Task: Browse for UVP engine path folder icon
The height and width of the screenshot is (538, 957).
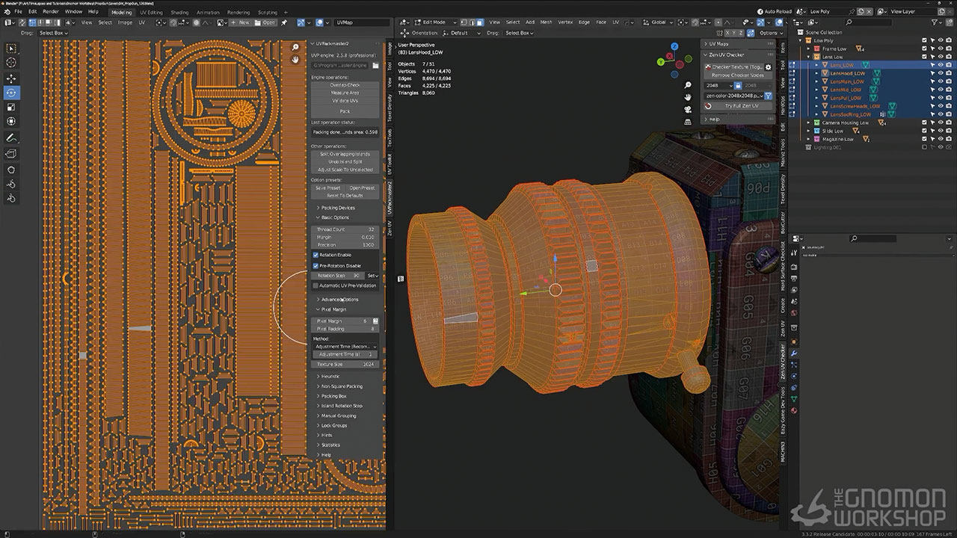Action: click(375, 66)
